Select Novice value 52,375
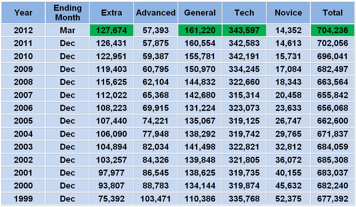 [288, 199]
